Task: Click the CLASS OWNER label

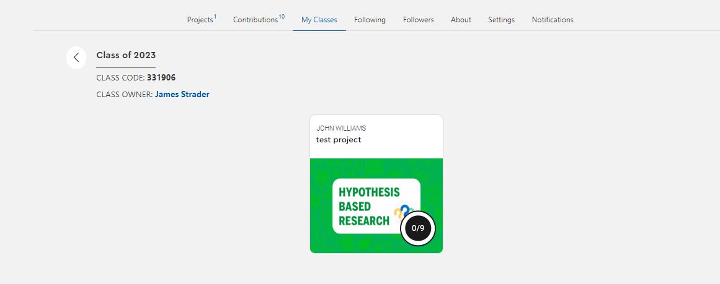Action: [125, 95]
